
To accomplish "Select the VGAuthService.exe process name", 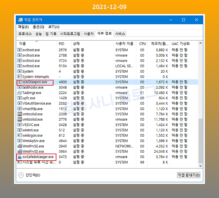I will tap(37, 103).
